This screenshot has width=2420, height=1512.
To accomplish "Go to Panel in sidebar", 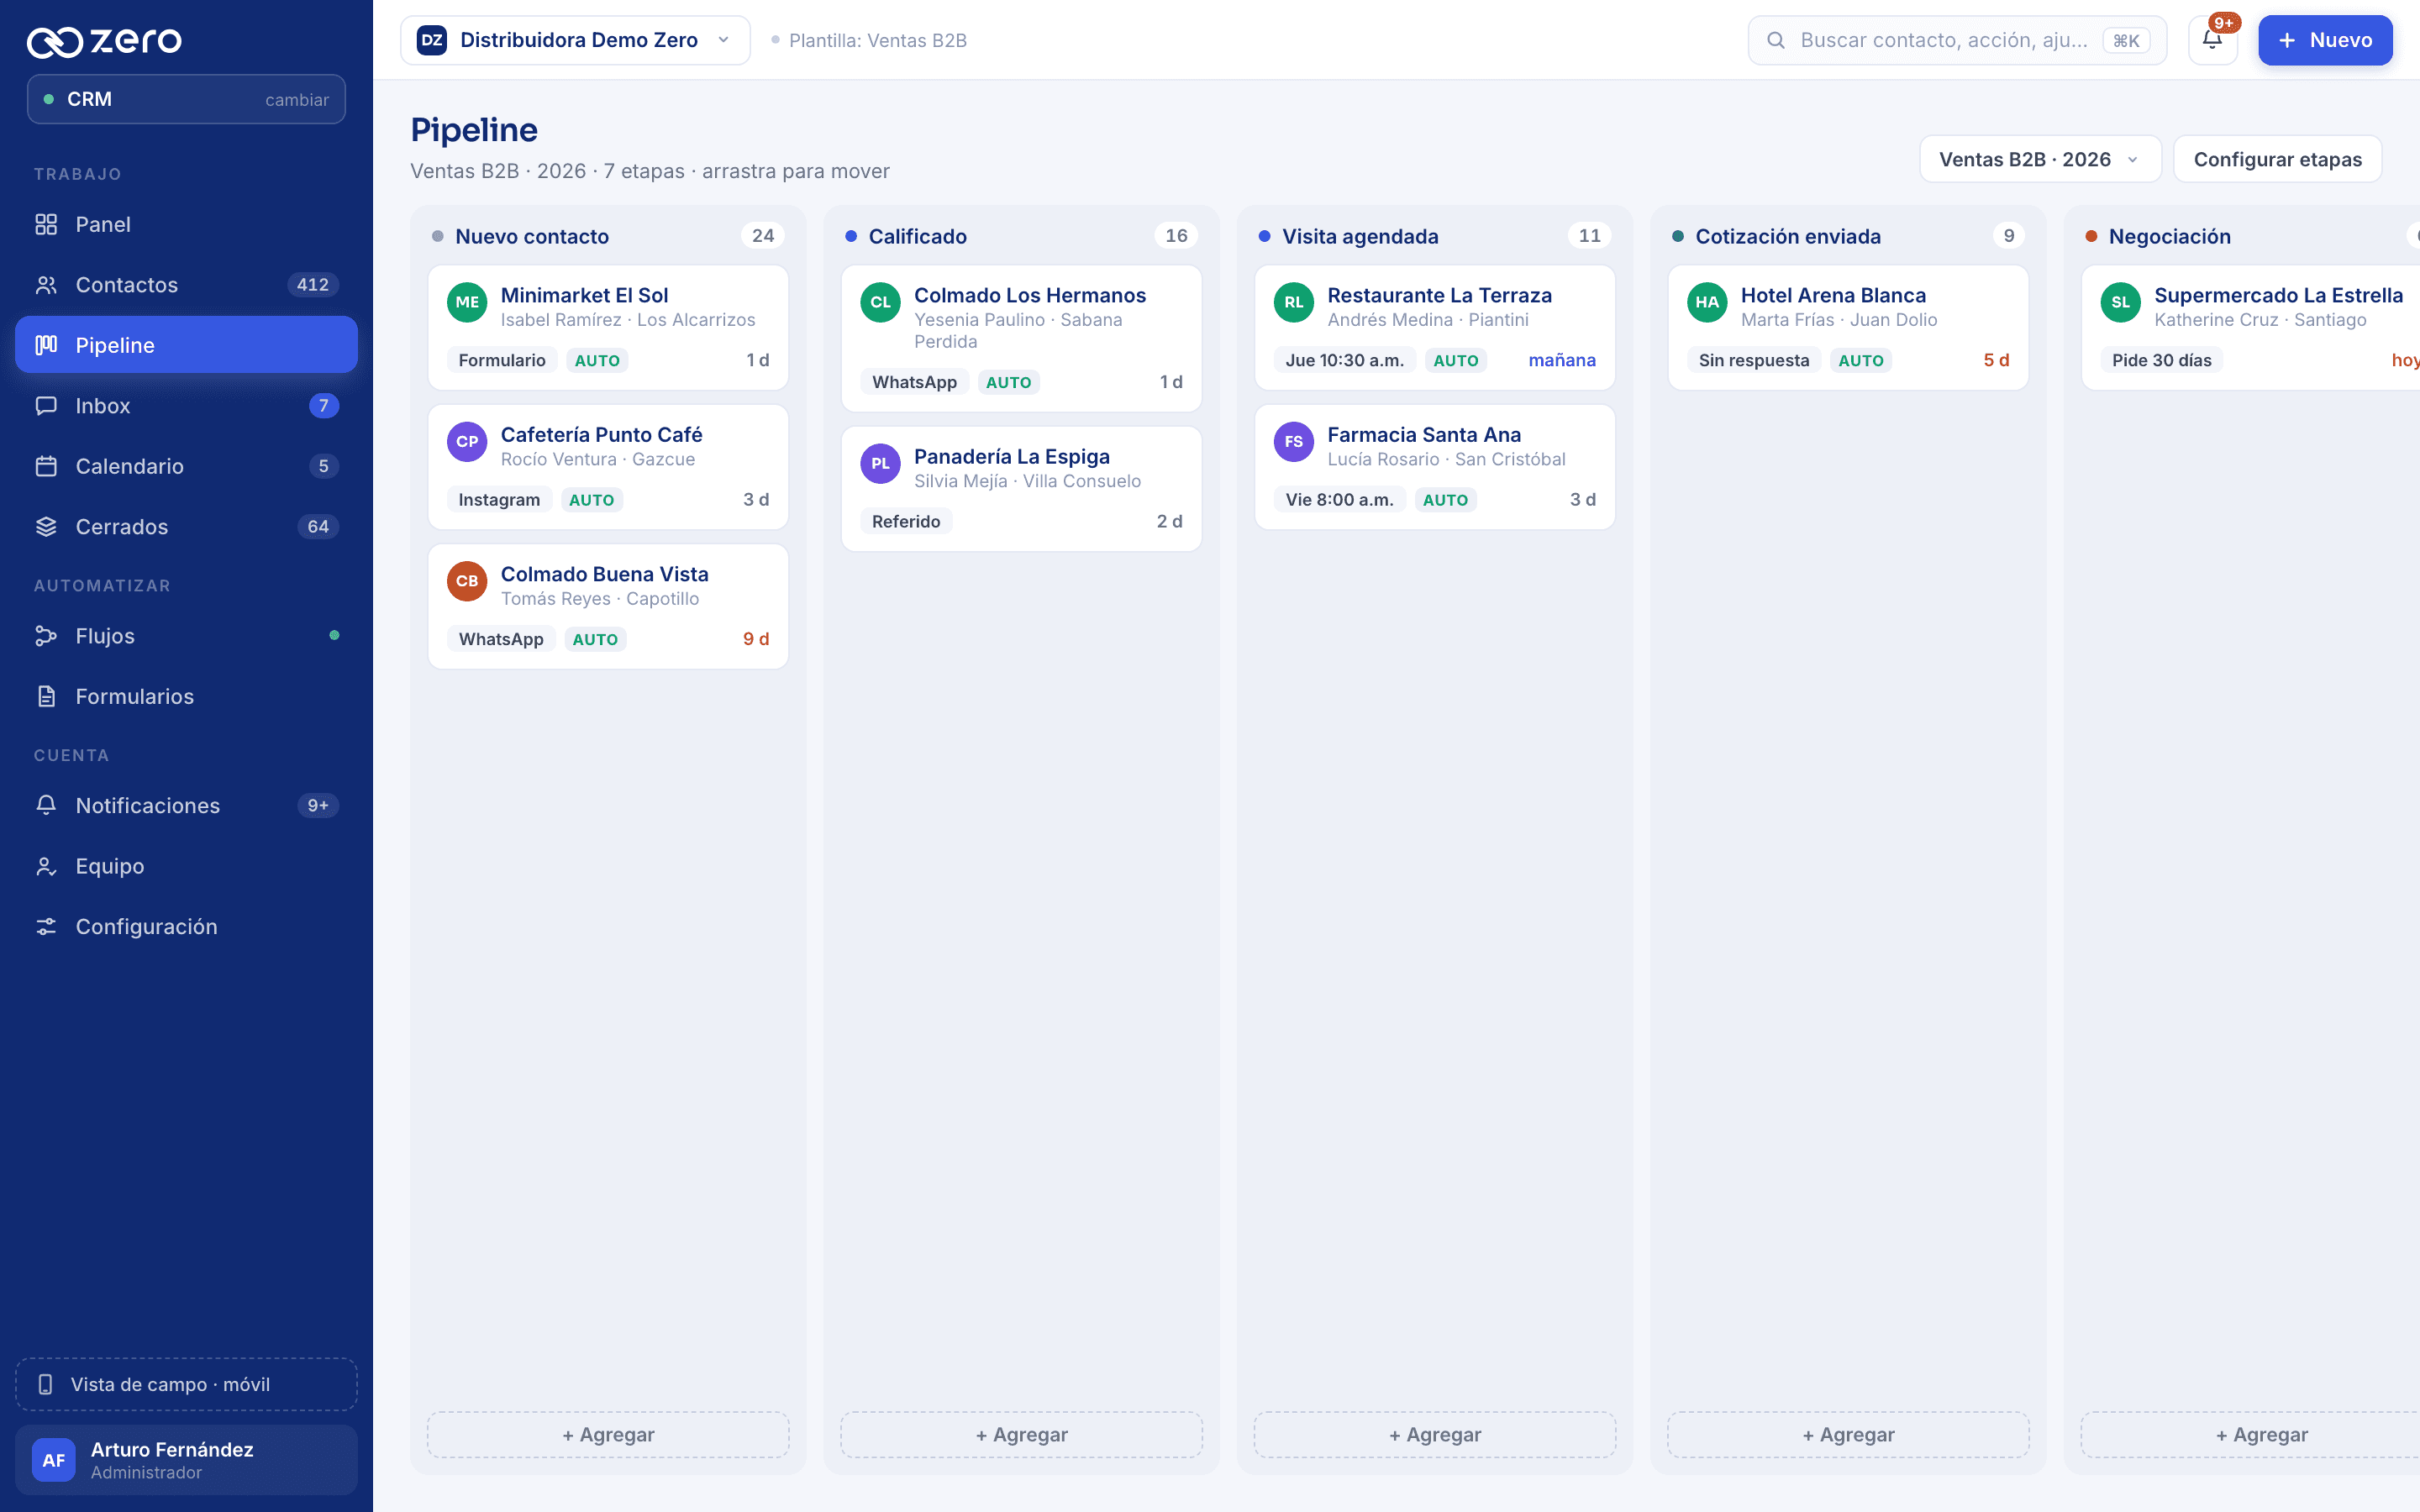I will point(186,224).
